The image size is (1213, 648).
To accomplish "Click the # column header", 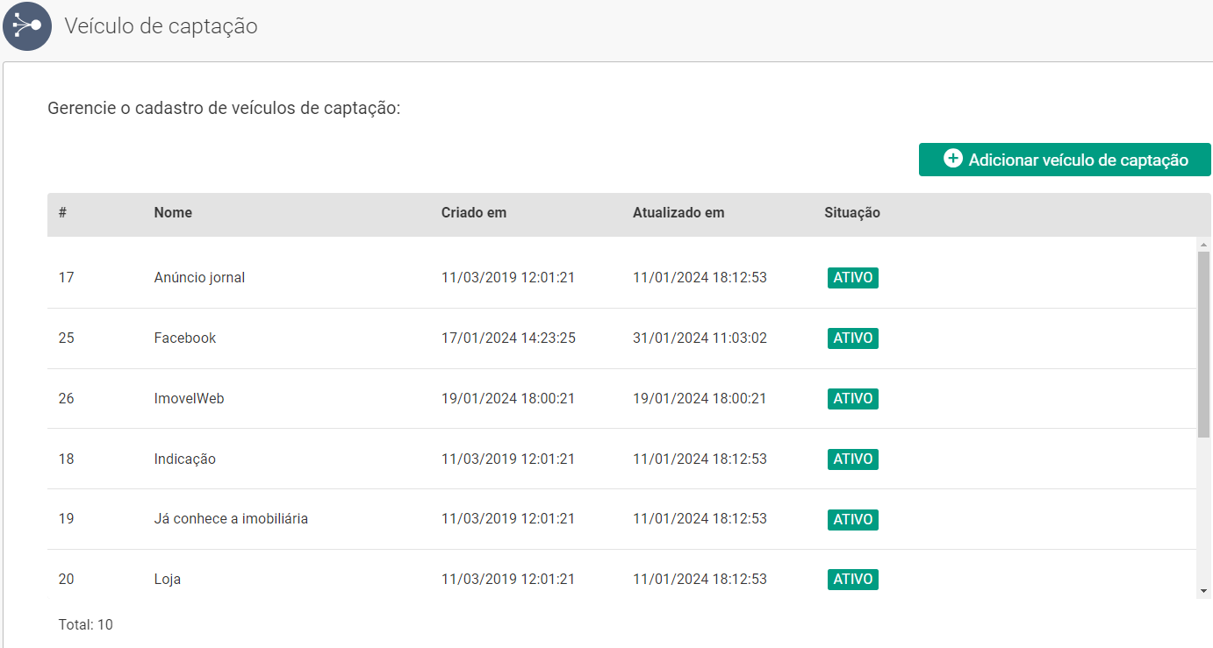I will tap(62, 212).
